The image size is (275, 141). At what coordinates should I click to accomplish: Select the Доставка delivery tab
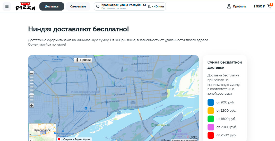52,6
